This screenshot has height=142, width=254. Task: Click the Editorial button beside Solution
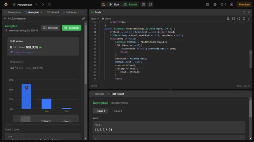point(50,28)
